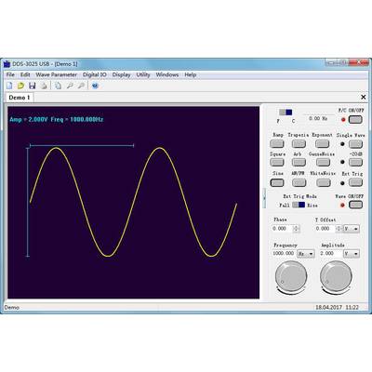This screenshot has width=372, height=372.
Task: Click the Amp = 2.000V Freq readout text
Action: (x=57, y=119)
